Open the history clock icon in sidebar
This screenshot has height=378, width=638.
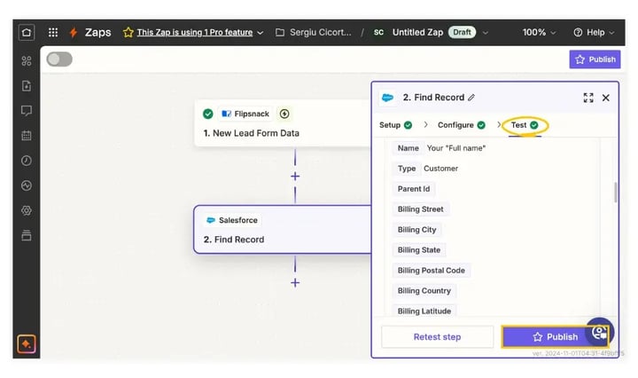[x=27, y=161]
